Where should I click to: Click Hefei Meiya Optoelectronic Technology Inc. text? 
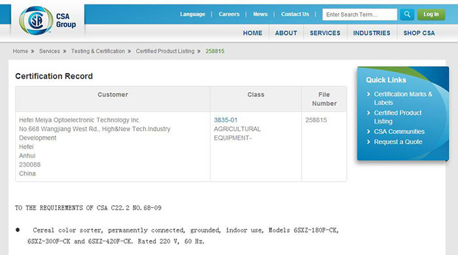pyautogui.click(x=80, y=120)
